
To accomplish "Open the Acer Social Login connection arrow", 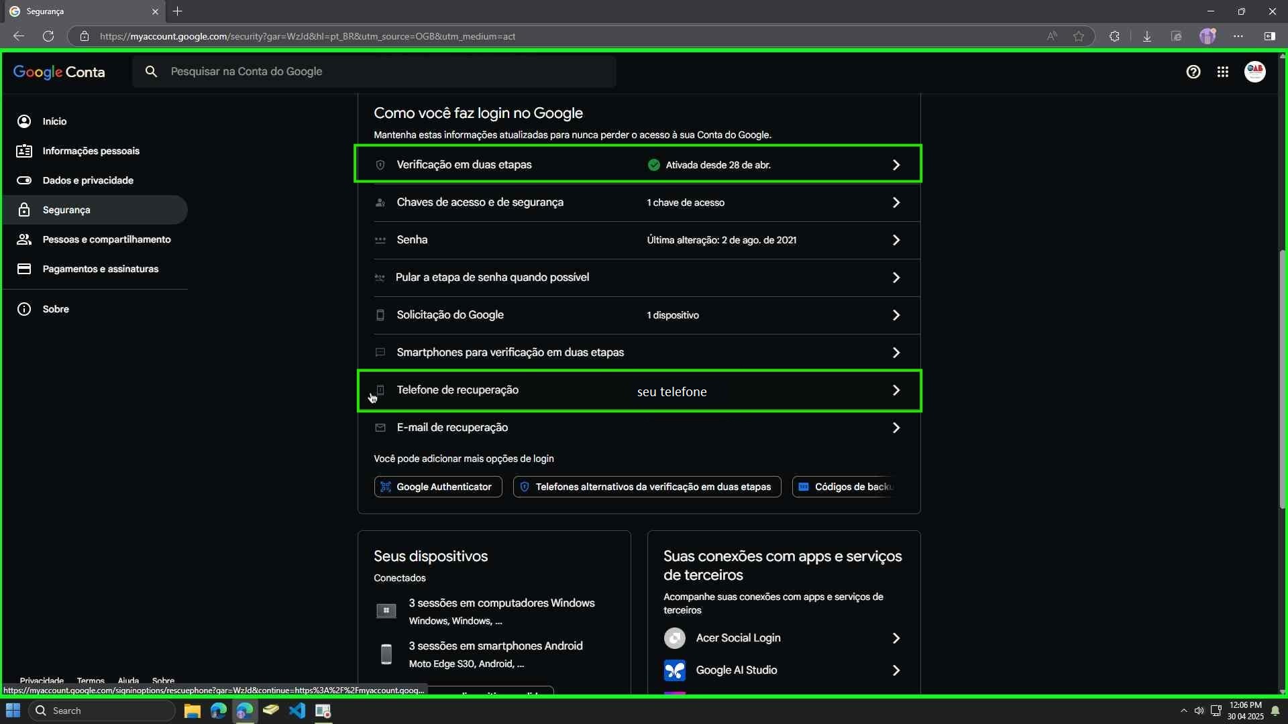I will [x=896, y=638].
